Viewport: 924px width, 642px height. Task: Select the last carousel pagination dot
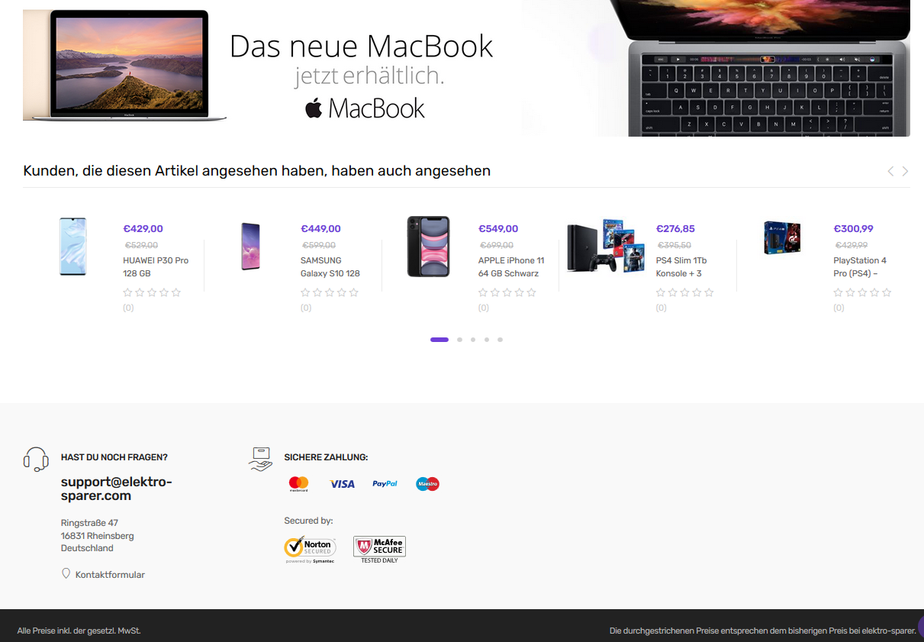pos(500,340)
